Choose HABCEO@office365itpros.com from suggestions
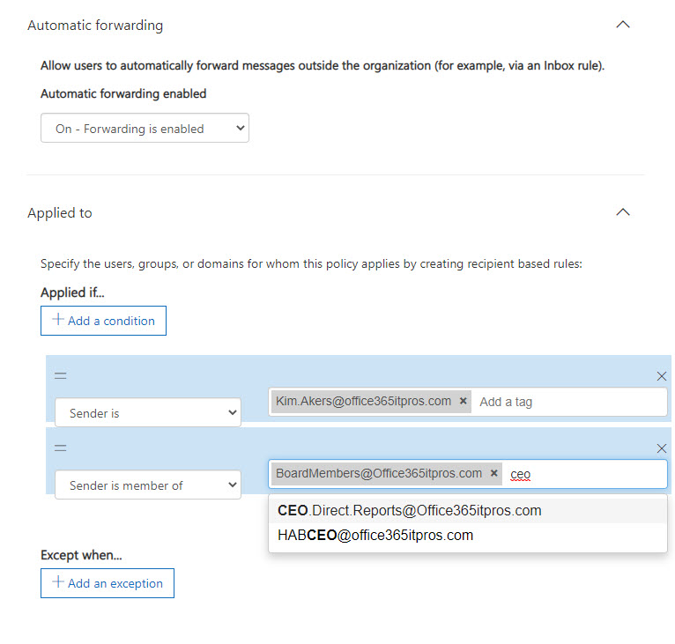This screenshot has width=675, height=644. [x=375, y=535]
